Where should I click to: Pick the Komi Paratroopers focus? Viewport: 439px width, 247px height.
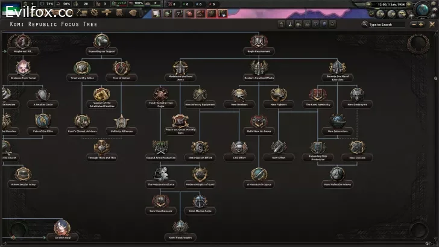tap(180, 228)
